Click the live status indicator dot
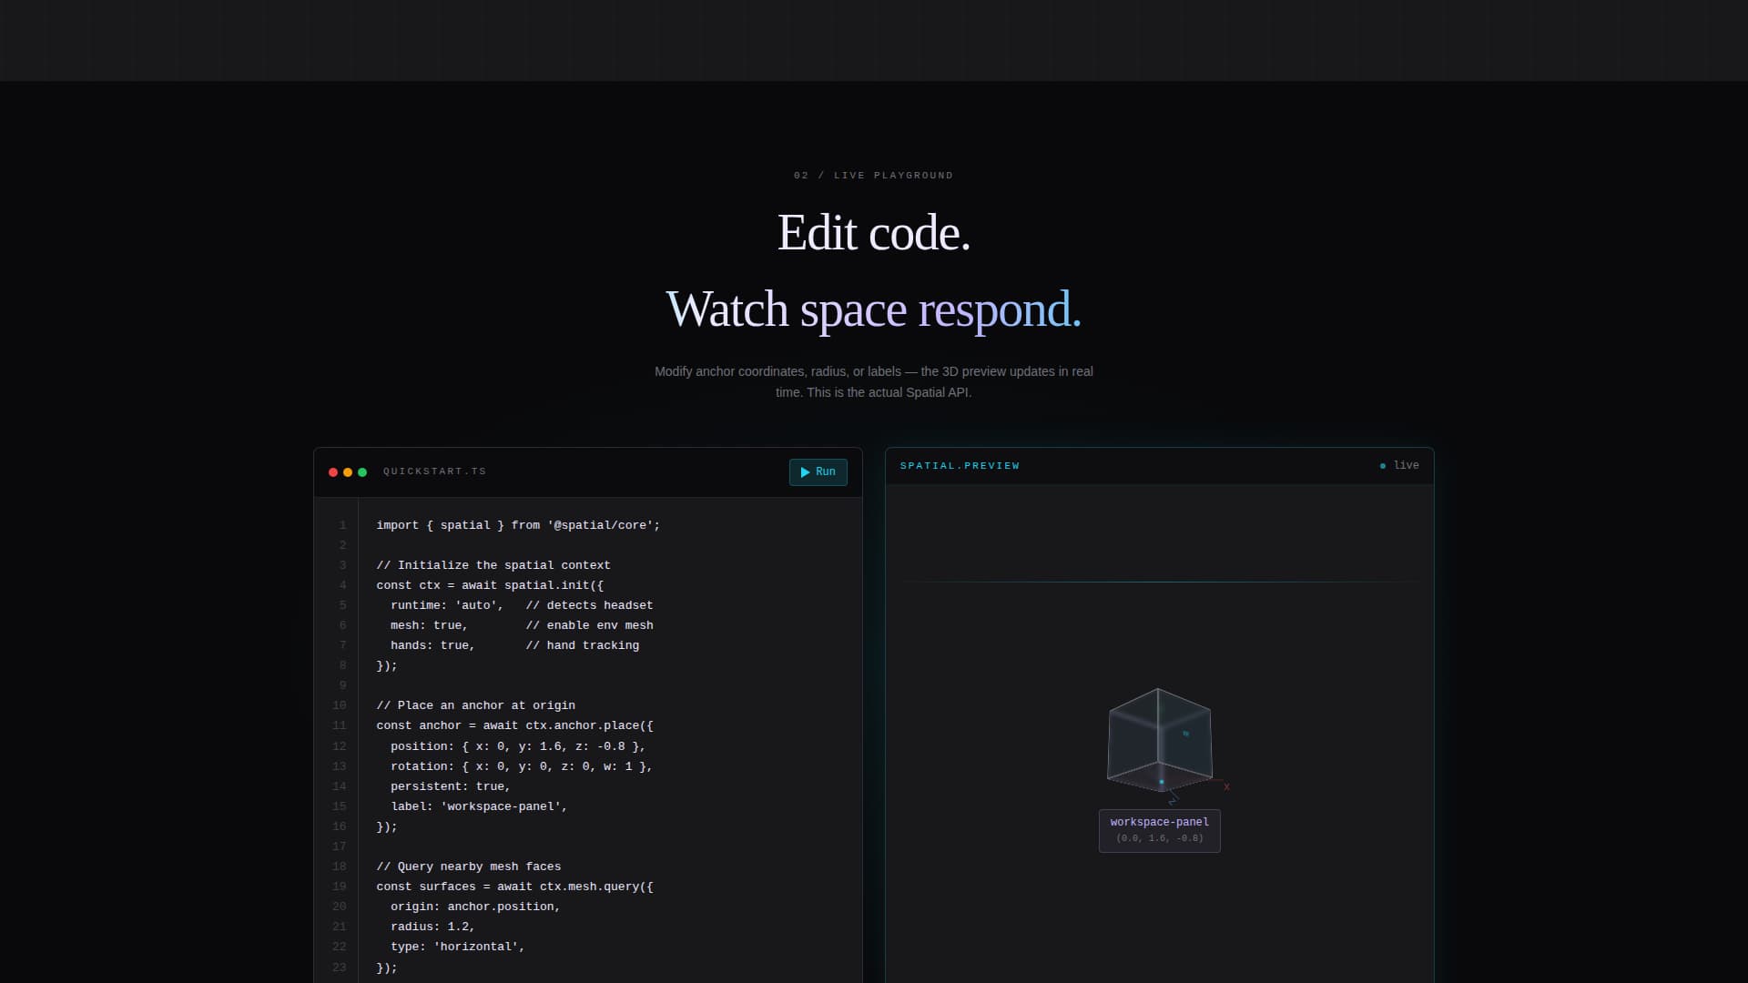Image resolution: width=1748 pixels, height=983 pixels. pos(1383,466)
